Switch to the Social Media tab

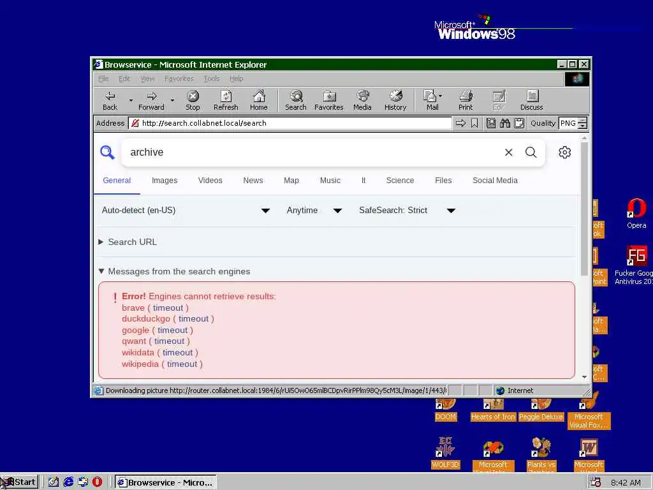495,181
